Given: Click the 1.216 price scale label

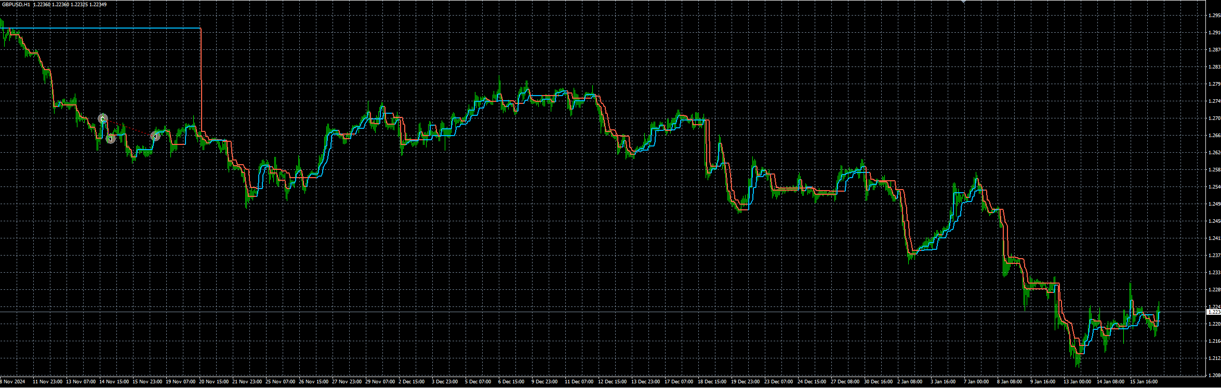Looking at the screenshot, I should [1214, 341].
